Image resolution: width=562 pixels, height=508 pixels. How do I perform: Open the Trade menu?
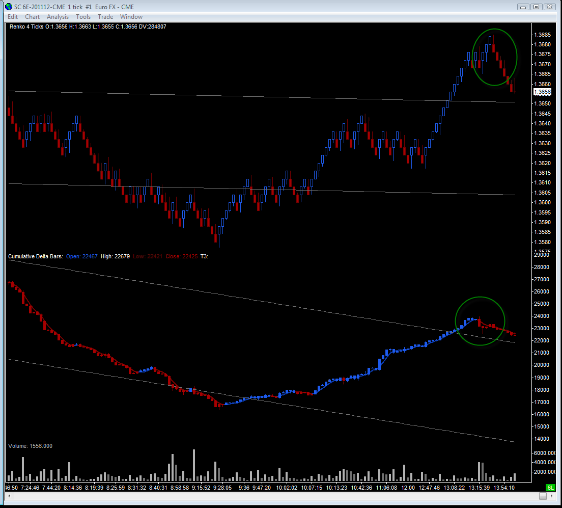click(105, 17)
